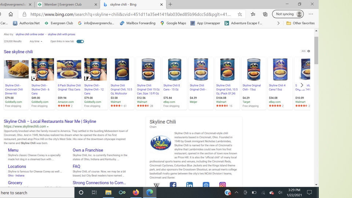
Task: Open Facebook icon in Skyline Chili panel
Action: coord(173,185)
